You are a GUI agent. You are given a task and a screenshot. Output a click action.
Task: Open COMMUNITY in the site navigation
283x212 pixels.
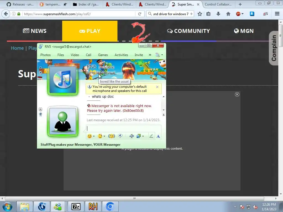(x=188, y=31)
